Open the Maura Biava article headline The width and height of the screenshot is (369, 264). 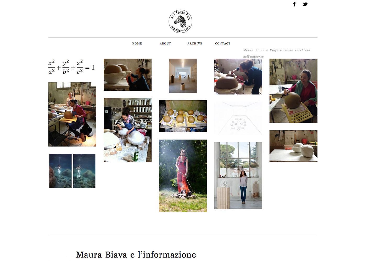pos(136,255)
